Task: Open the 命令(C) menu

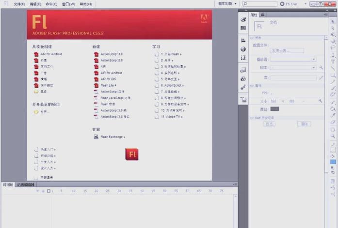Action: coord(51,4)
